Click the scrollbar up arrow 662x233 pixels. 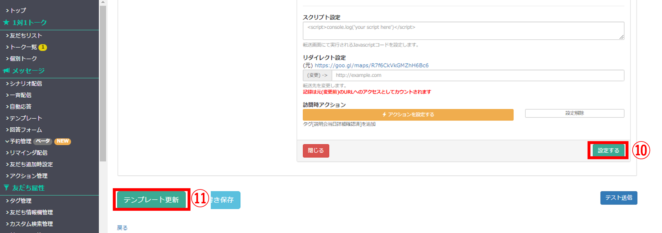pos(103,2)
